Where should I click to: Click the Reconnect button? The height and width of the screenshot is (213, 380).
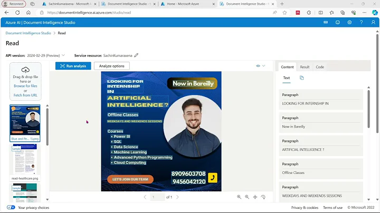(14, 4)
